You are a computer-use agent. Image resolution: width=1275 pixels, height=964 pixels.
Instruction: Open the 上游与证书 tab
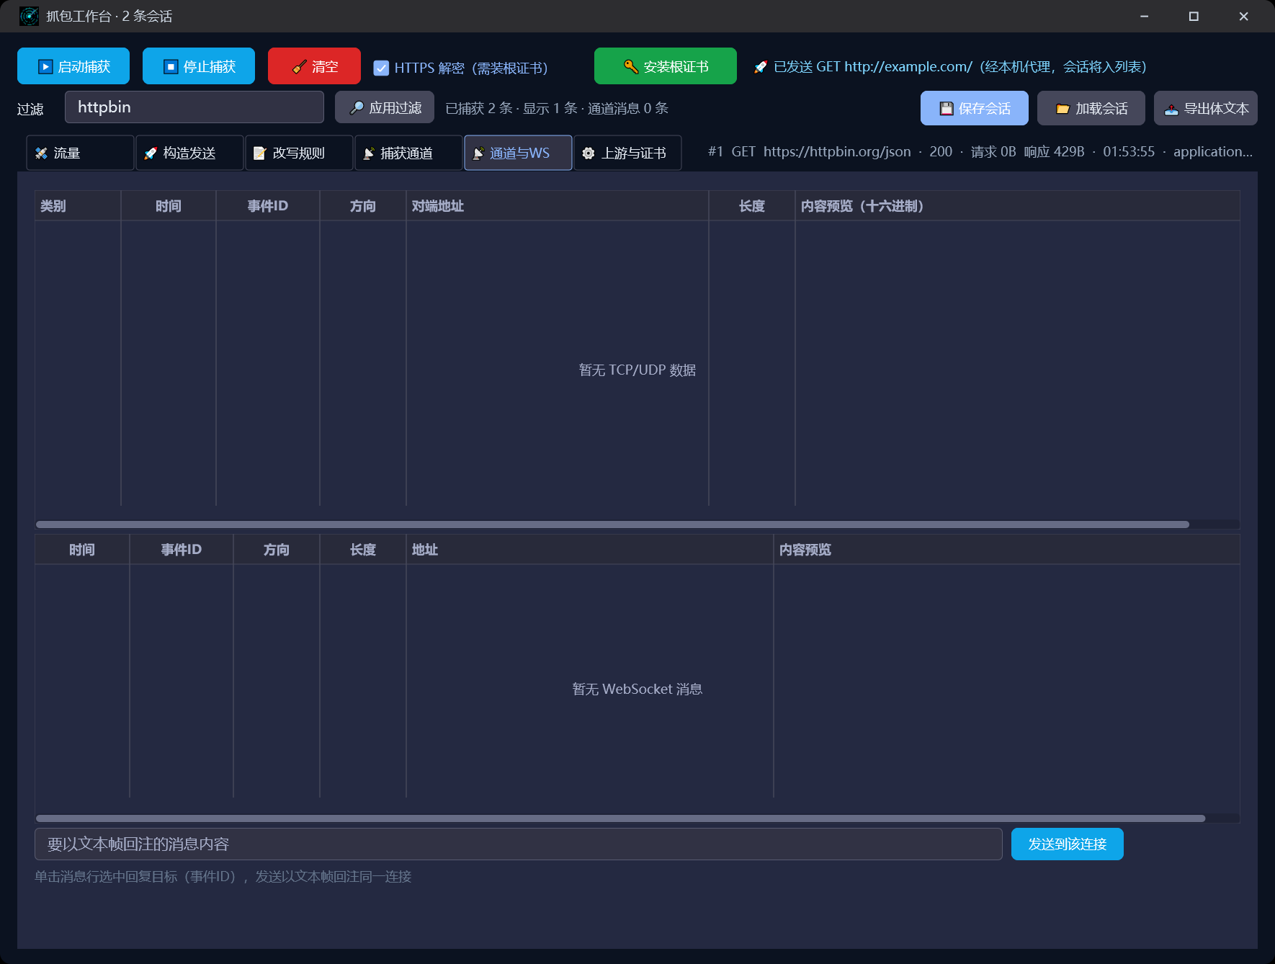pyautogui.click(x=627, y=153)
